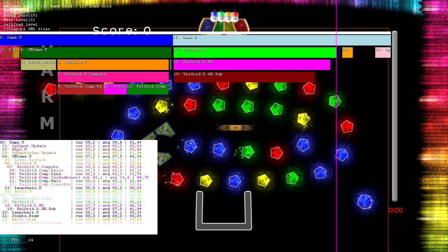The image size is (448, 252).
Task: Click the bright green '17: VelGrid.D' profiler bar
Action: pyautogui.click(x=255, y=52)
